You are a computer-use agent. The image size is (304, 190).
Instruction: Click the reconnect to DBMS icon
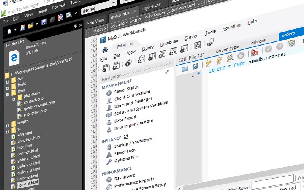211,42
